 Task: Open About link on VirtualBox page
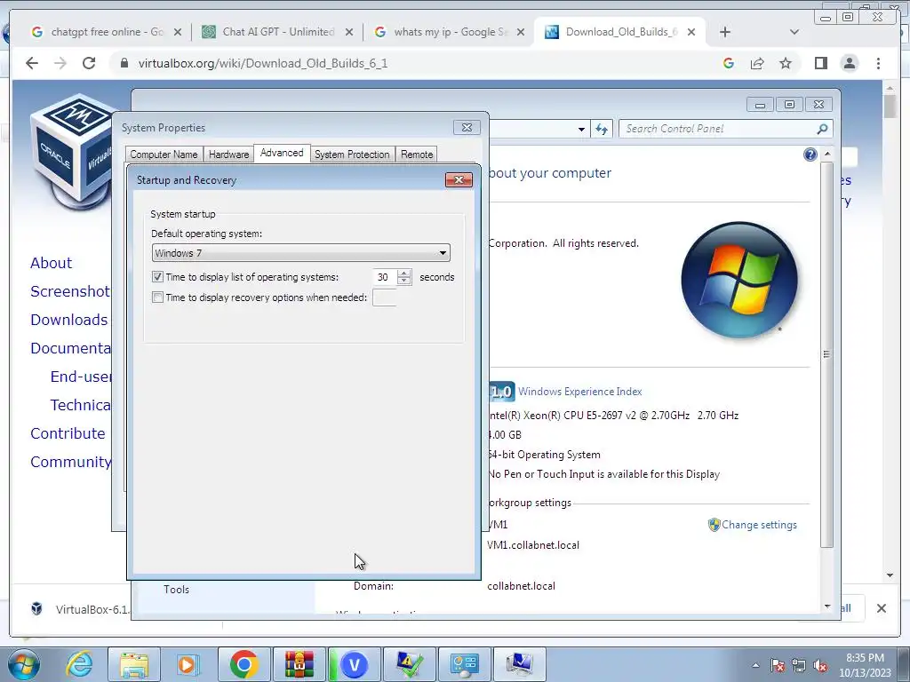(x=51, y=263)
